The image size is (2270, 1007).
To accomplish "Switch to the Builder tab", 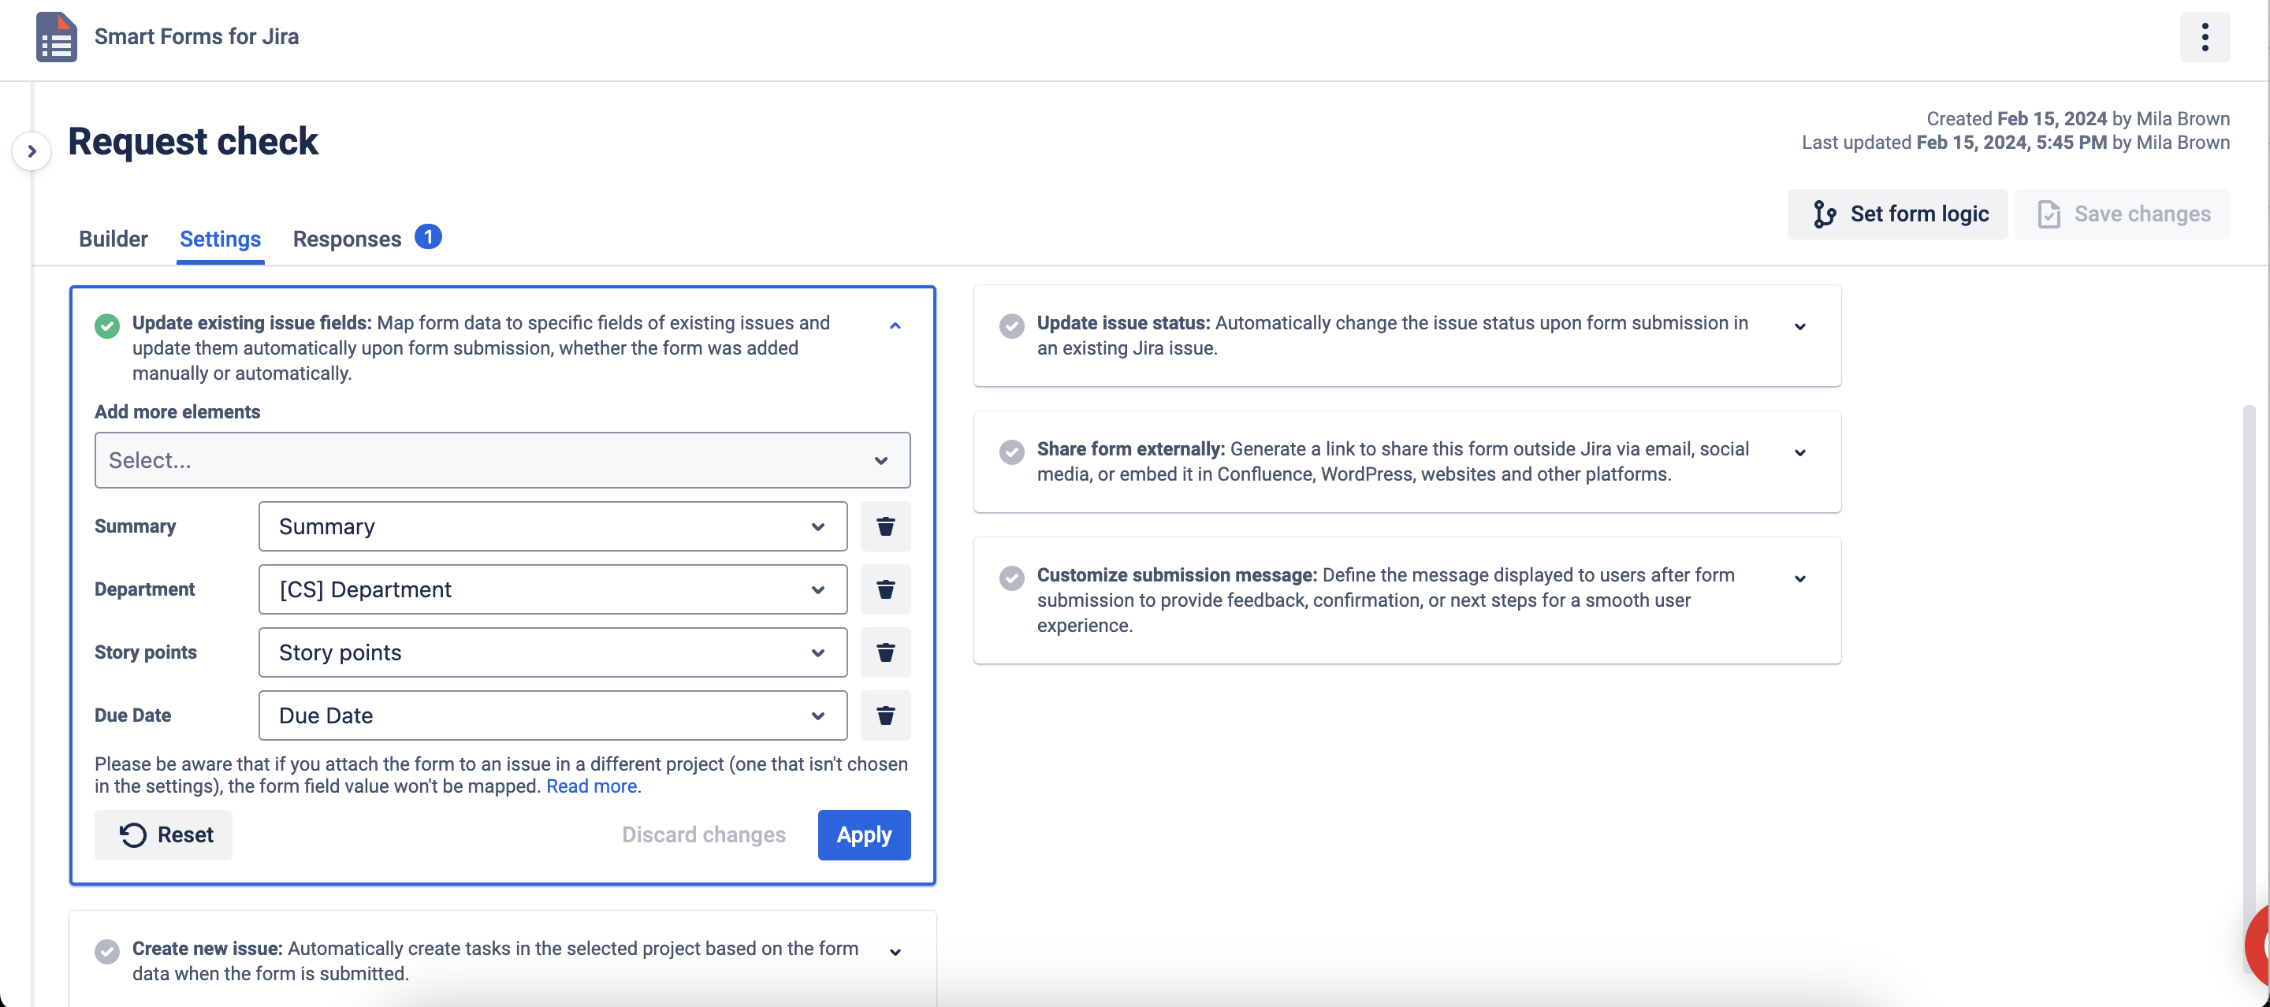I will click(113, 239).
